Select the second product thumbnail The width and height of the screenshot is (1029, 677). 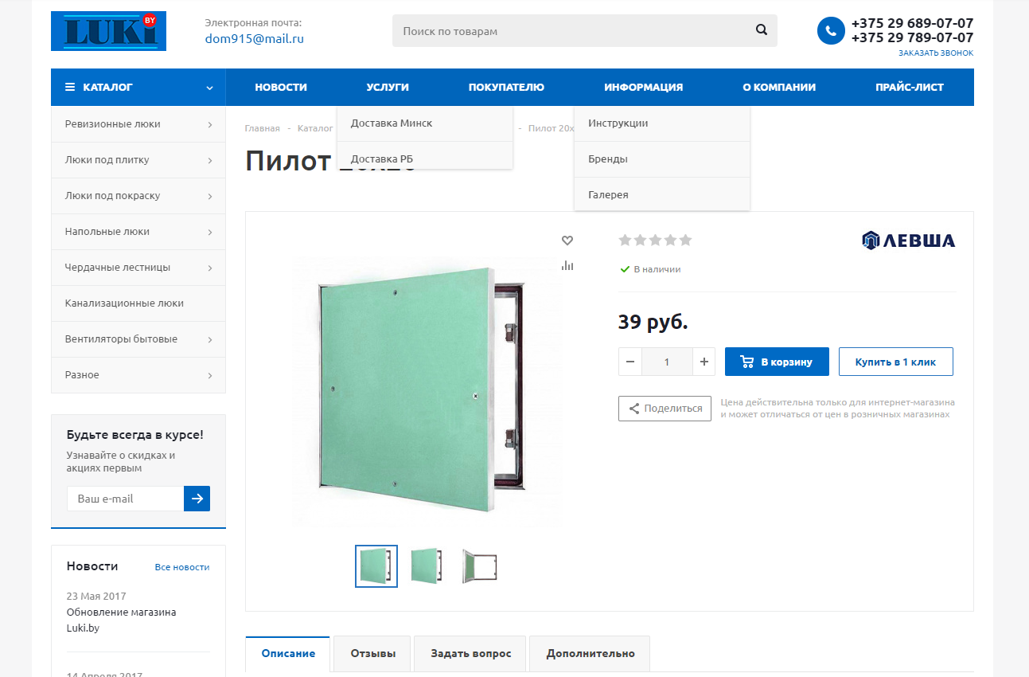[426, 566]
